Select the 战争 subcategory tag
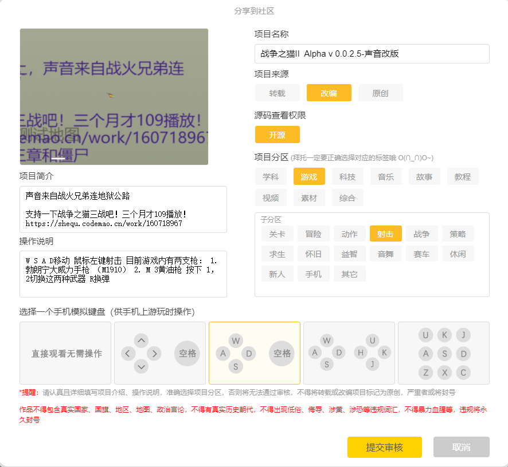 point(421,234)
